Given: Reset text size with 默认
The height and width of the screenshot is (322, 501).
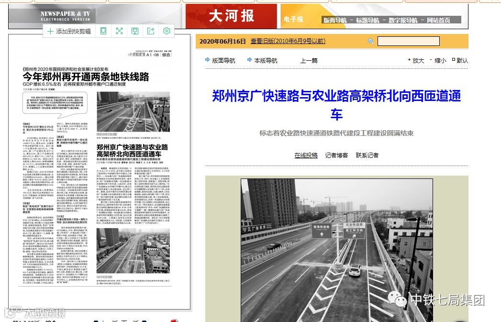Looking at the screenshot, I should [460, 60].
